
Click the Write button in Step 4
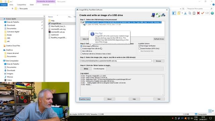point(86,69)
